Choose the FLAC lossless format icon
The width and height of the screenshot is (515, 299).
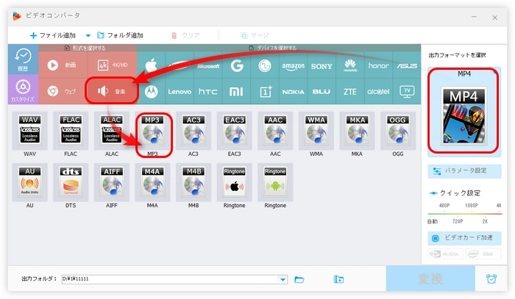coord(71,132)
